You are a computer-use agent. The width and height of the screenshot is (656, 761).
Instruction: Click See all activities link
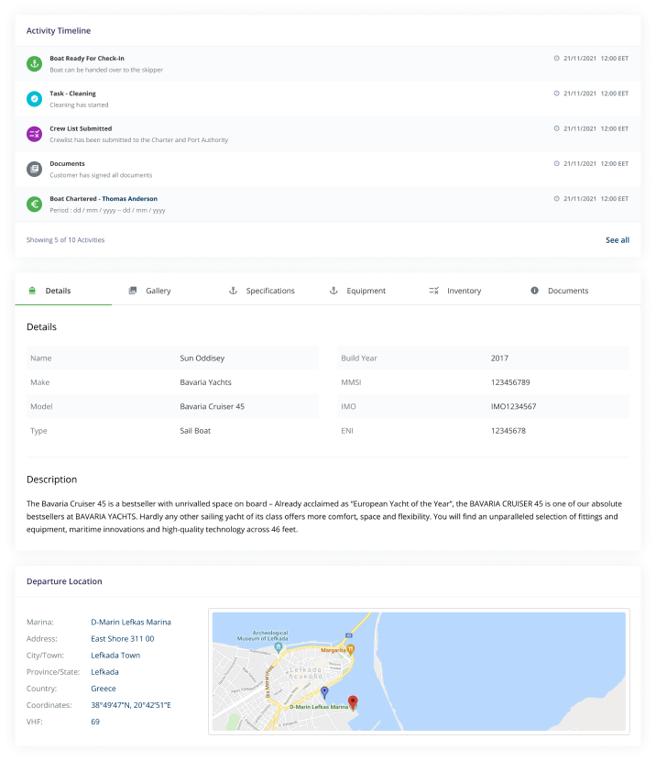(x=617, y=240)
